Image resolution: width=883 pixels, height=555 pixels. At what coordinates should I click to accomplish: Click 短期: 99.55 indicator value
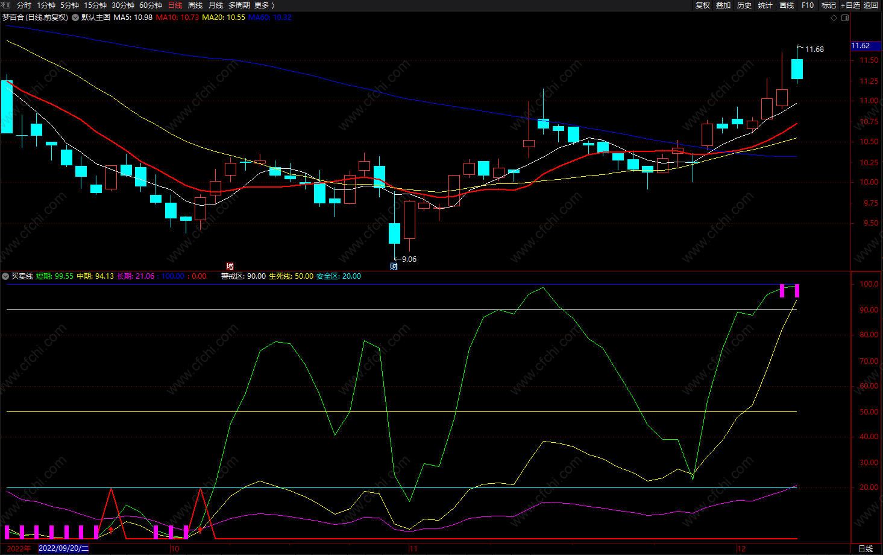click(55, 276)
